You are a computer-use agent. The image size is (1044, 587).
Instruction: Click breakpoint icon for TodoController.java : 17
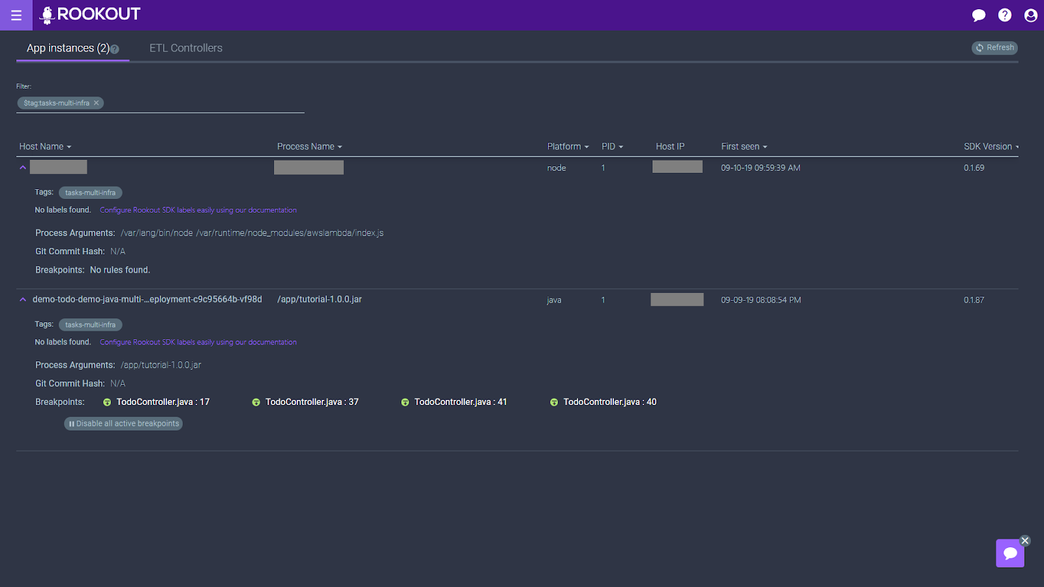pos(107,402)
